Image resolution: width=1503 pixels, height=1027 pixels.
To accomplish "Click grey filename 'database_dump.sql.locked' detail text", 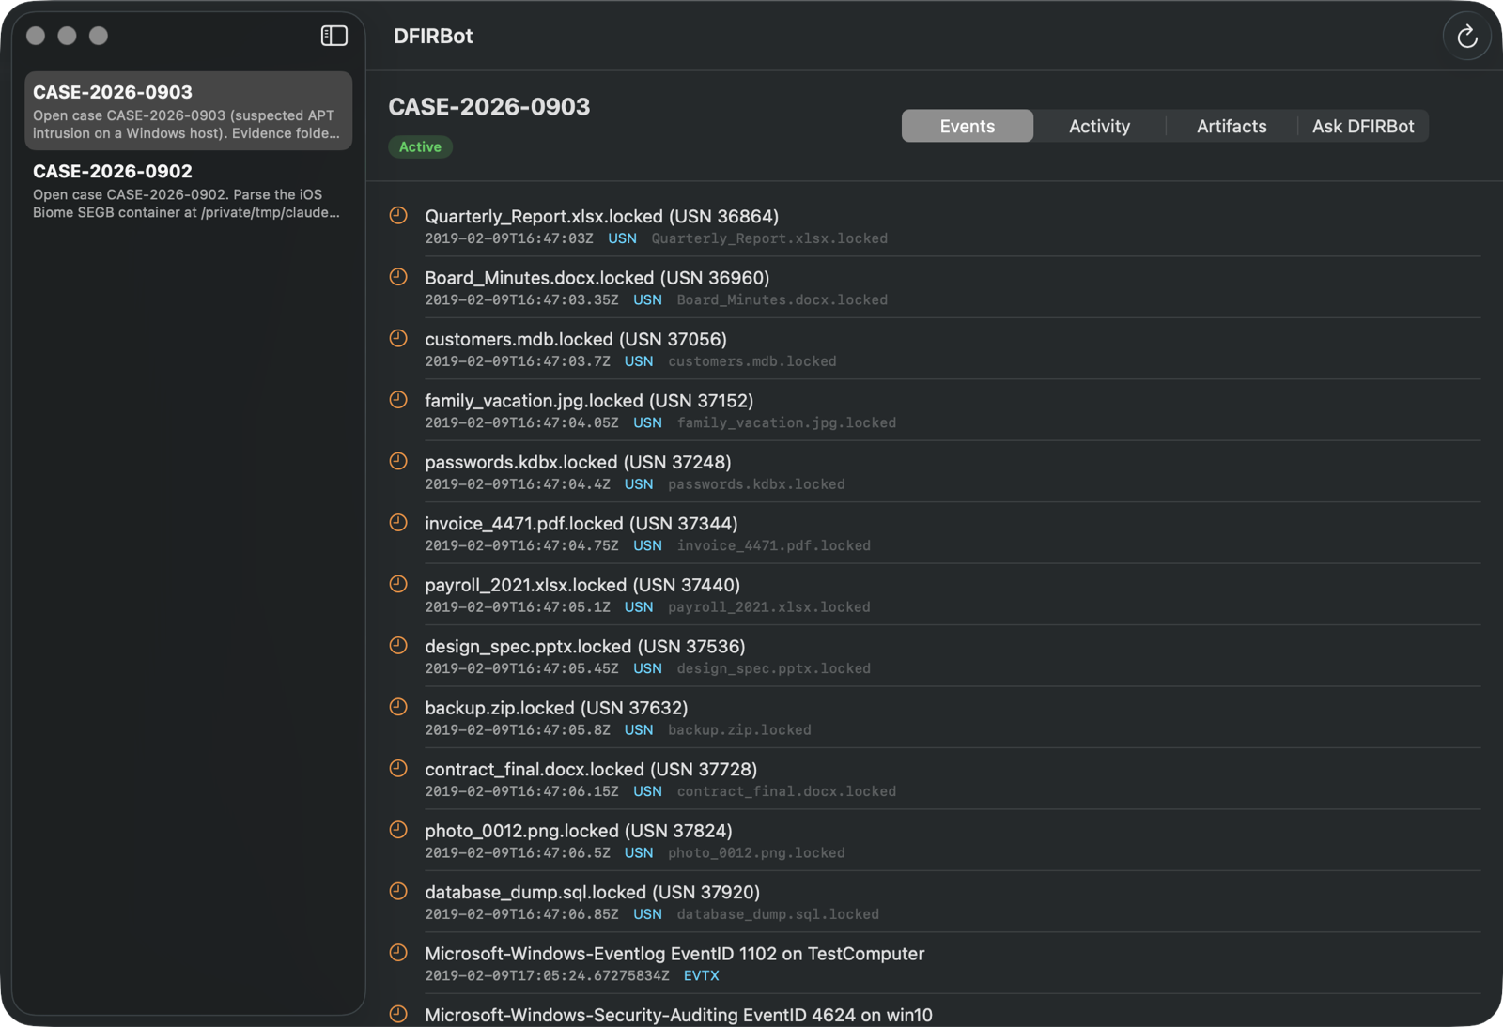I will [778, 914].
